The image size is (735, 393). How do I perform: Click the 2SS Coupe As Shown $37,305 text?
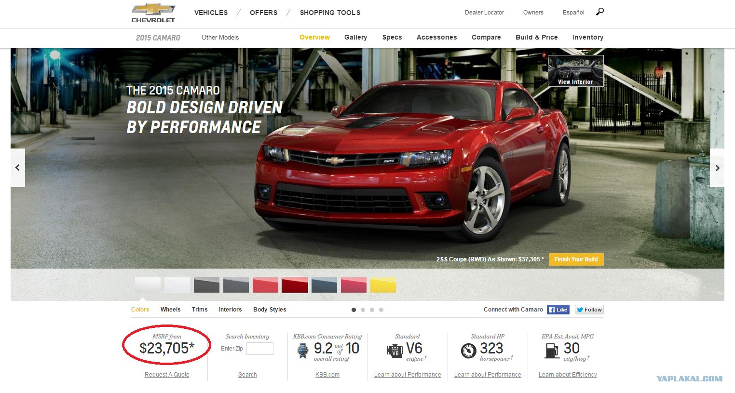(490, 259)
